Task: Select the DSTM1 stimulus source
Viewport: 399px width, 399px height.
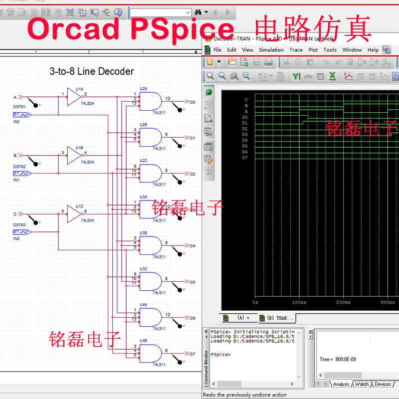Action: [22, 115]
